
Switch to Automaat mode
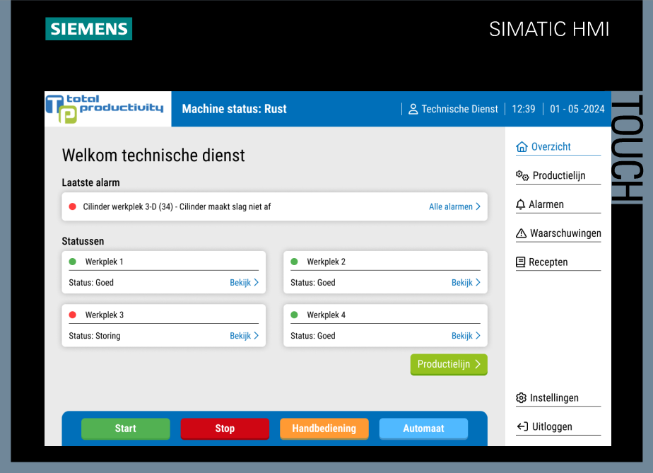click(423, 428)
